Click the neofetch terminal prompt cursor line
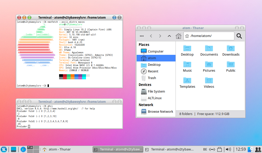Screen dimensions: 262x153 click(x=33, y=86)
